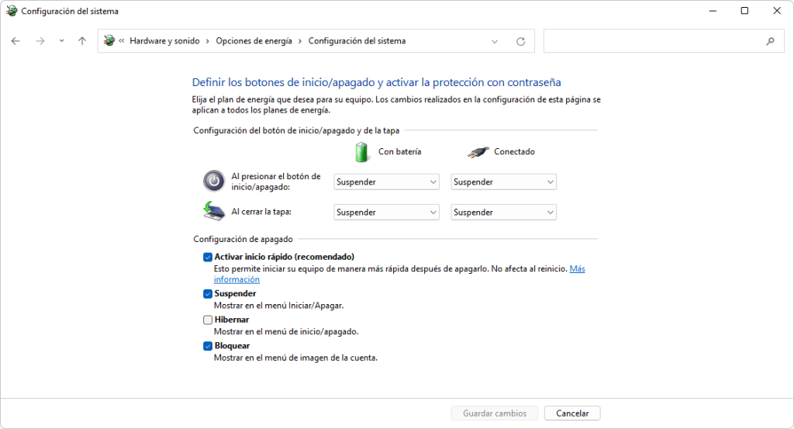Click the Cancelar button
The image size is (794, 429).
572,413
